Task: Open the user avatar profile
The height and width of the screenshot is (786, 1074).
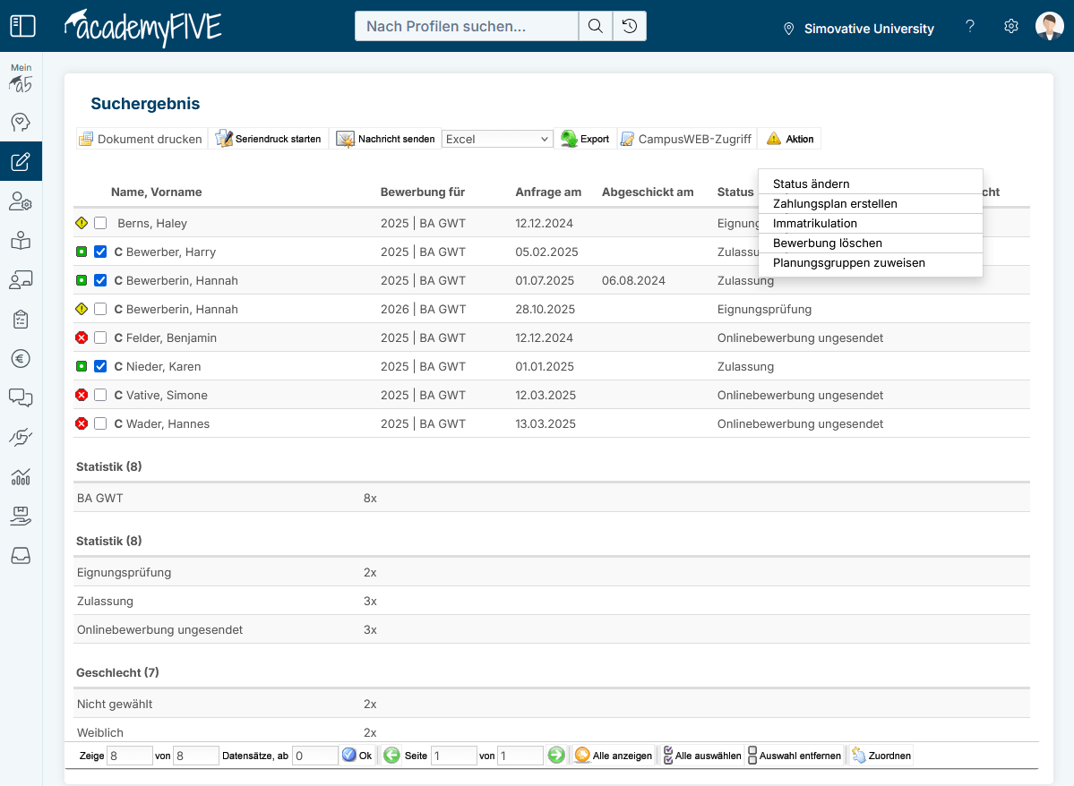Action: click(1049, 27)
